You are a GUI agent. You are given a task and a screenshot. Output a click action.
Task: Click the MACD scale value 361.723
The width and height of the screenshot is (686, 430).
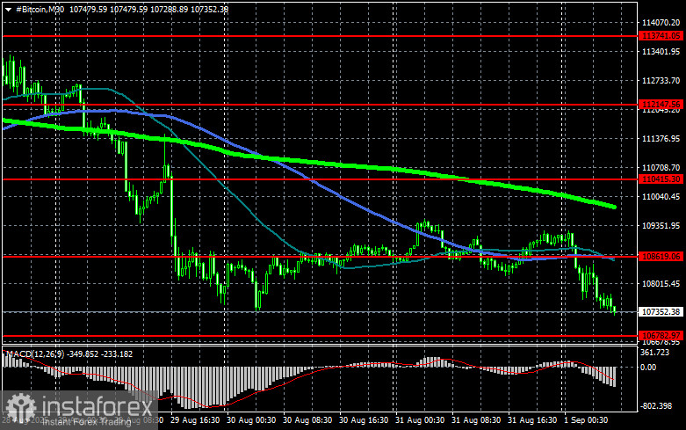click(655, 353)
